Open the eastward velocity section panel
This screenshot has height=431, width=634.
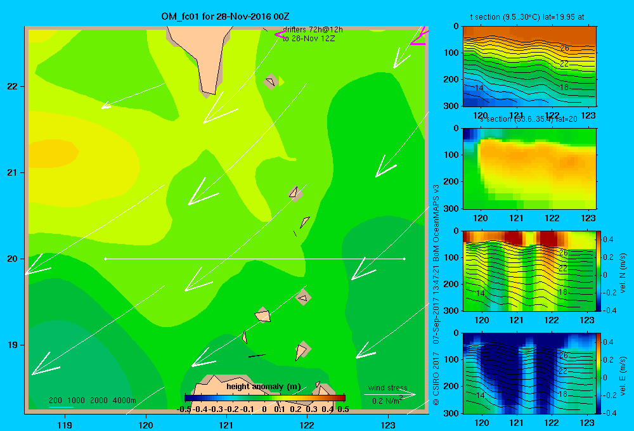(x=529, y=373)
